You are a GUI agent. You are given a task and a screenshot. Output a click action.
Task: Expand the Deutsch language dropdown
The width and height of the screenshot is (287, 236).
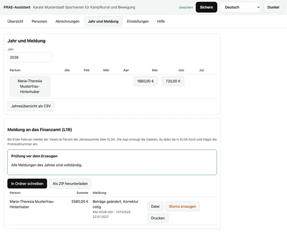tap(240, 7)
